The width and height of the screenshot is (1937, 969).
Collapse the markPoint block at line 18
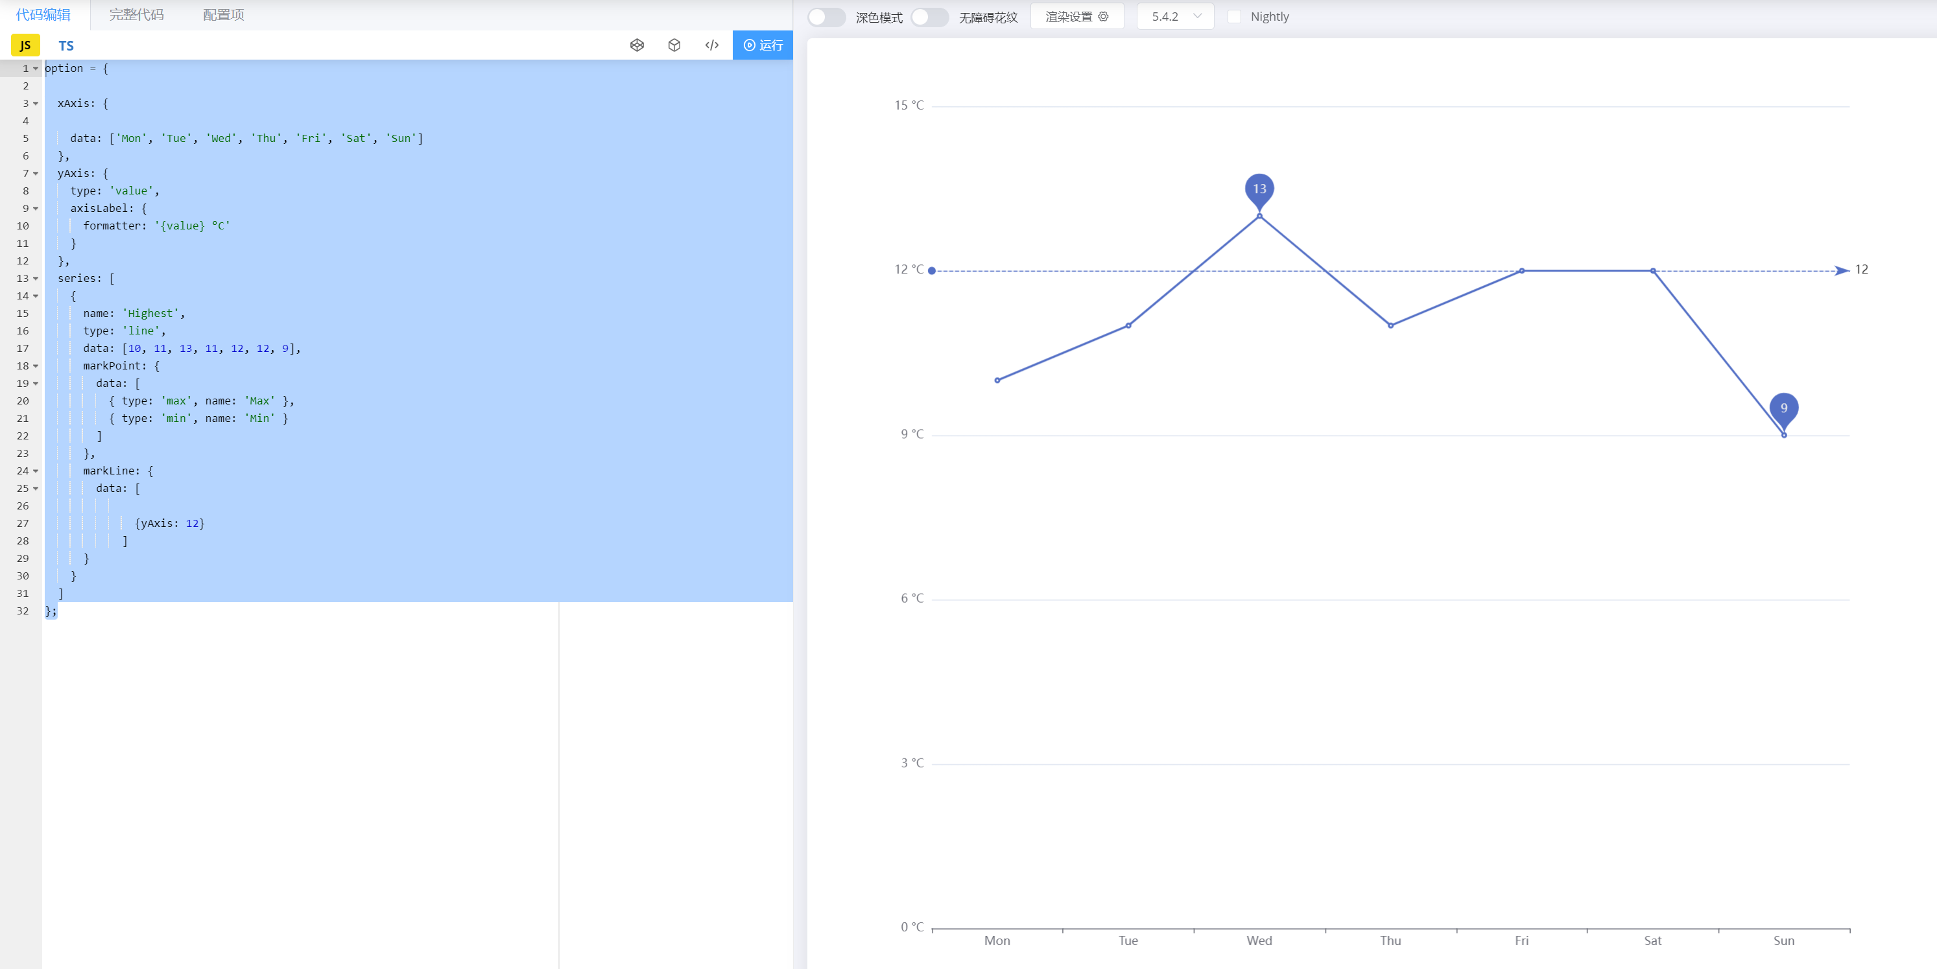pyautogui.click(x=34, y=366)
